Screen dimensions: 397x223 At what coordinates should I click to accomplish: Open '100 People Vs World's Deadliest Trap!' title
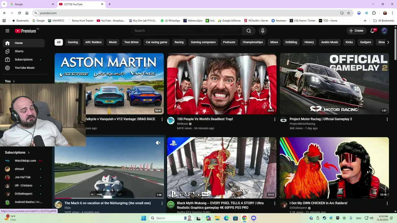pos(205,119)
